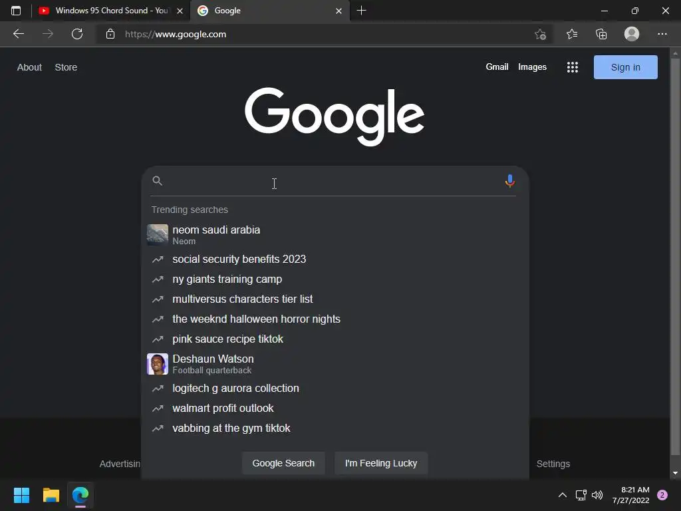
Task: Click the Neom thumbnail image
Action: tap(157, 235)
